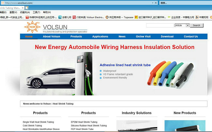This screenshot has width=212, height=132.
Task: Click the Heat Shrinkable Identification Sleeve link
Action: point(41,129)
